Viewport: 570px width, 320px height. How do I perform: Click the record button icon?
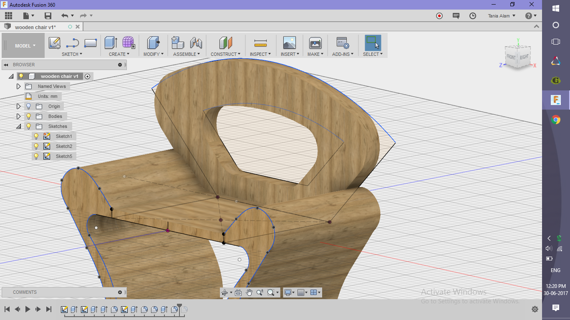coord(439,16)
